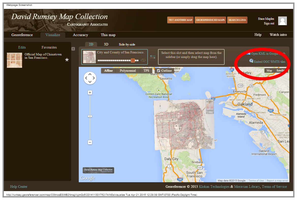Show the Favourites list in the sidebar
297x200 pixels.
(49, 47)
